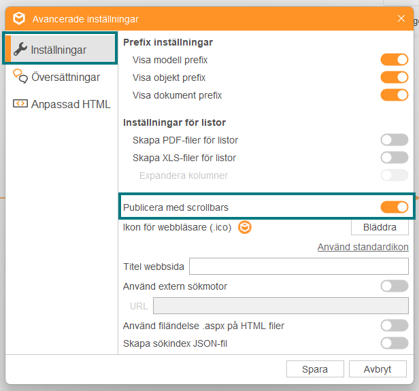Click the wrench icon beside Inställningar
The width and height of the screenshot is (419, 391).
[x=20, y=49]
